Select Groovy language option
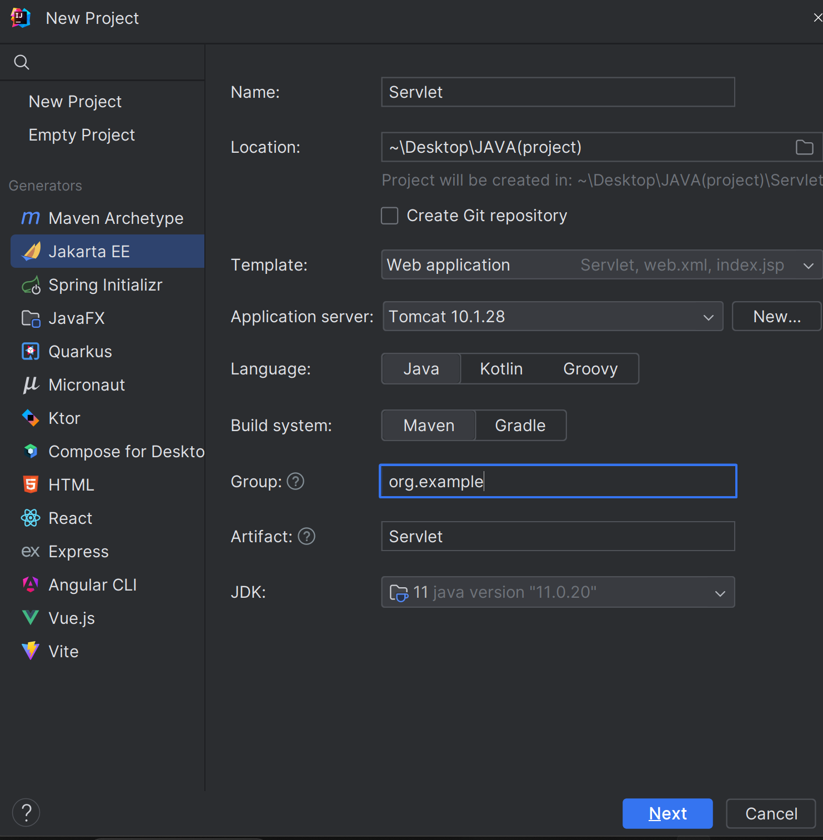Image resolution: width=823 pixels, height=840 pixels. tap(590, 369)
